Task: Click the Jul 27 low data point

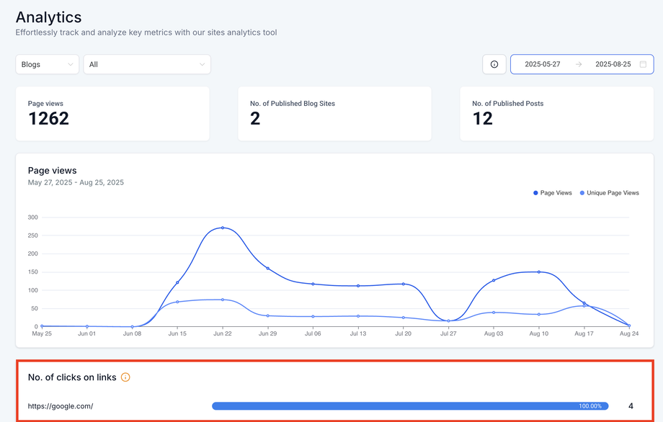Action: click(448, 320)
